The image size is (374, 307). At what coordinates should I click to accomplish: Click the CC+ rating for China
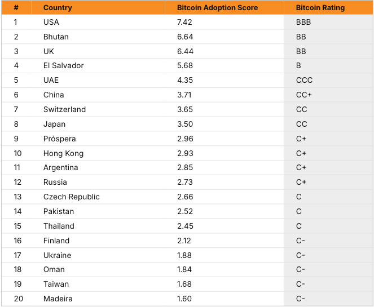pos(303,95)
